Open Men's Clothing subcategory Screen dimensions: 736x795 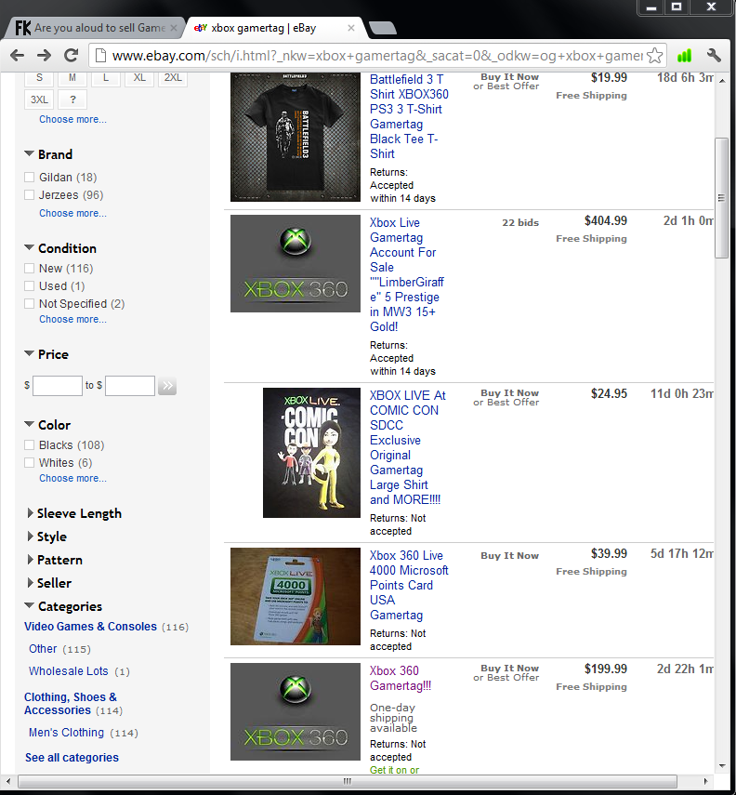point(66,733)
